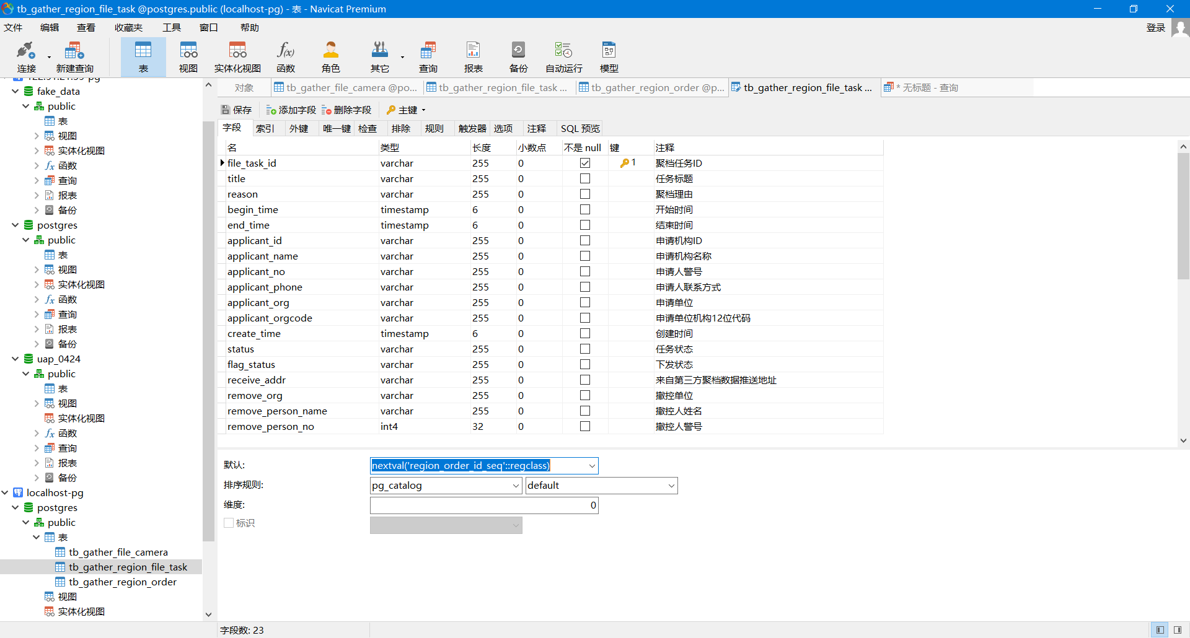This screenshot has height=638, width=1190.
Task: Enable the 标识 (Identity) checkbox
Action: click(x=229, y=523)
